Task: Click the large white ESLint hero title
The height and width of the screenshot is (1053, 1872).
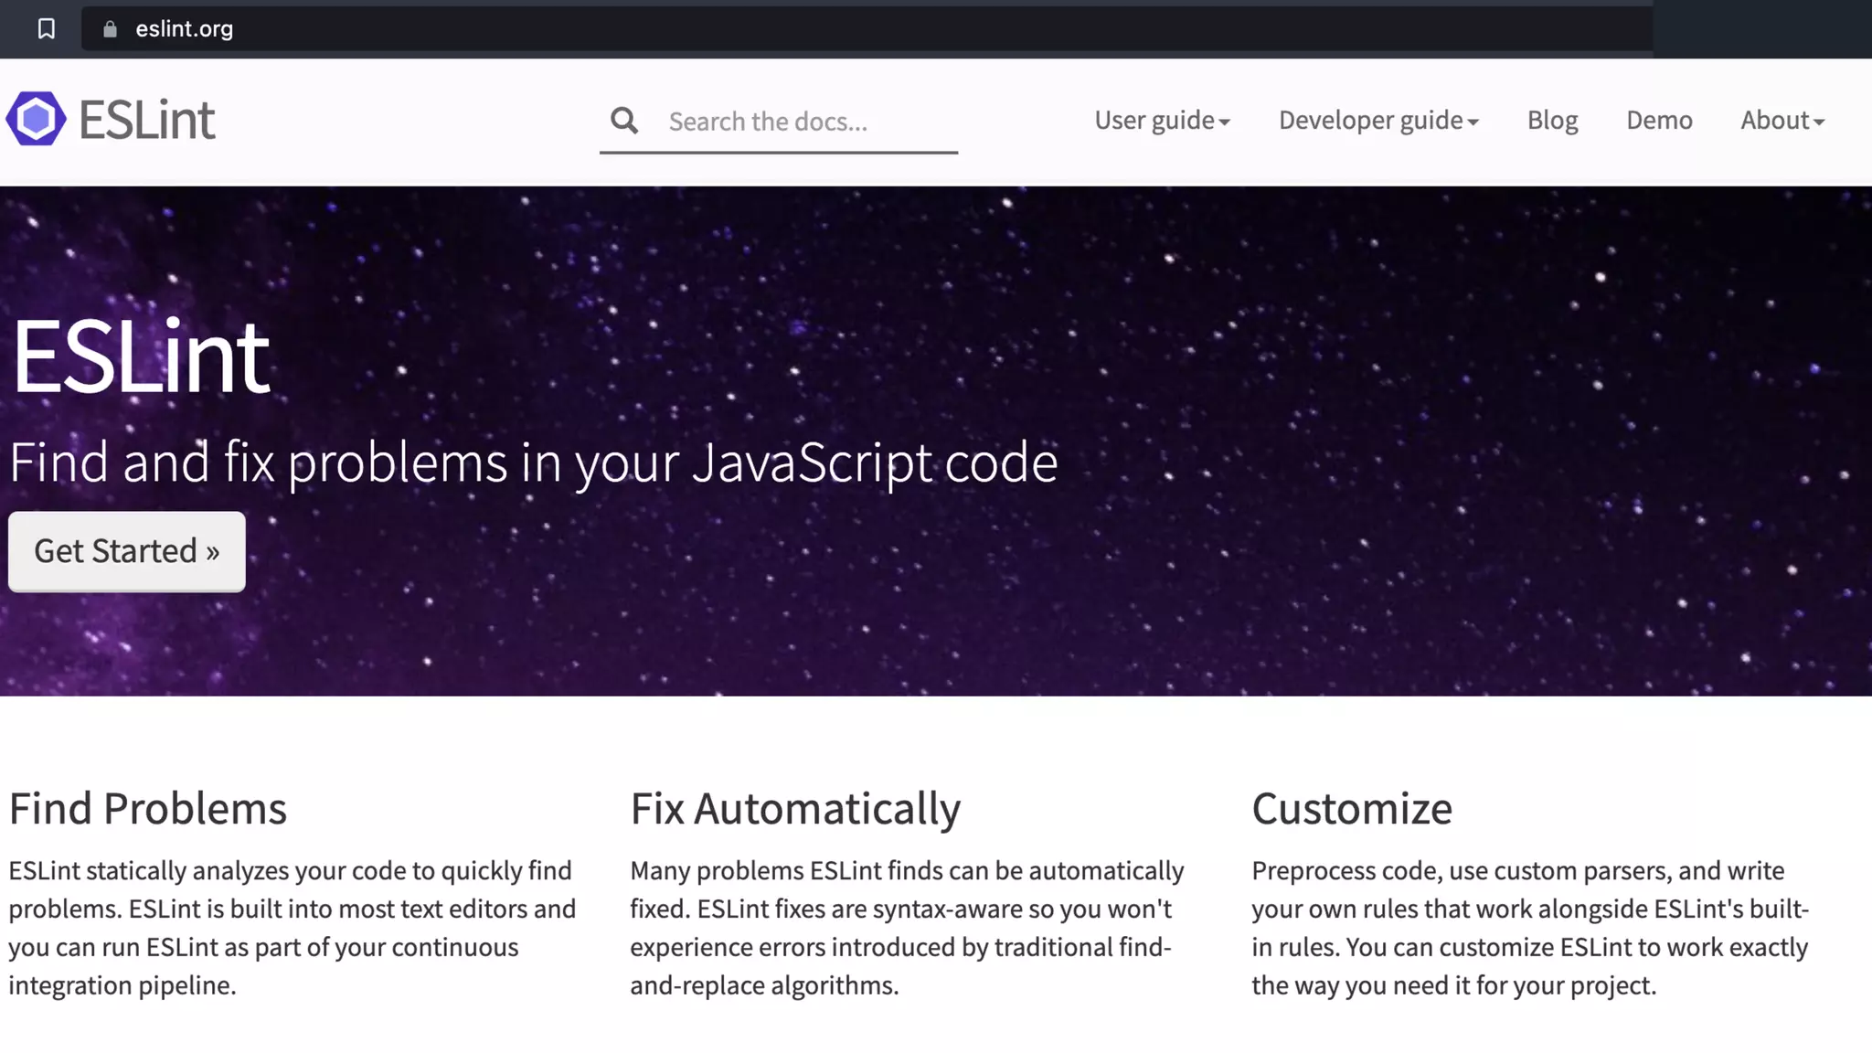Action: [x=141, y=357]
